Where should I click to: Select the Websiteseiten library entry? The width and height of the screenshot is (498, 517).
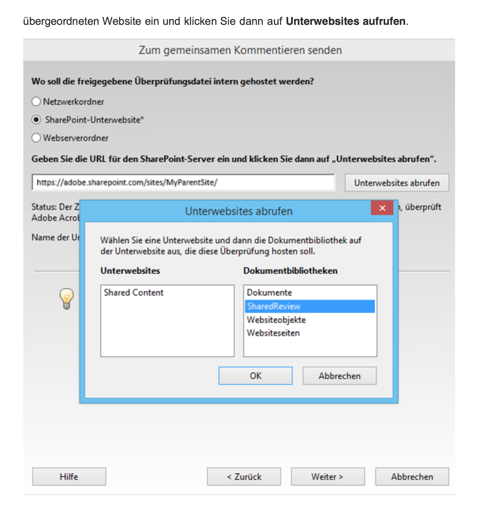[273, 333]
